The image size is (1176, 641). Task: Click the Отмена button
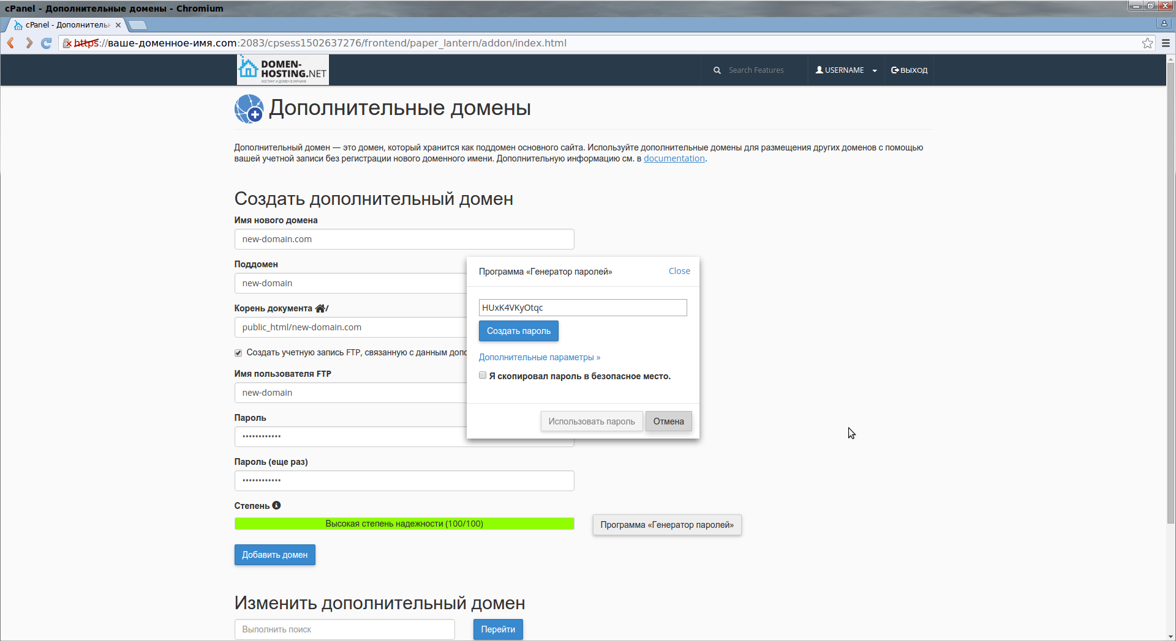pyautogui.click(x=668, y=421)
